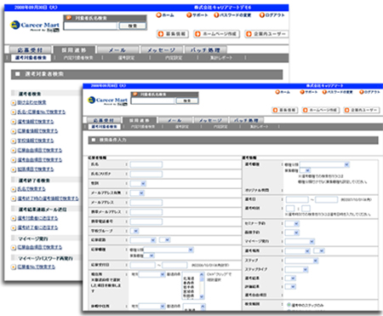Focus the 氏名 input field

point(146,164)
